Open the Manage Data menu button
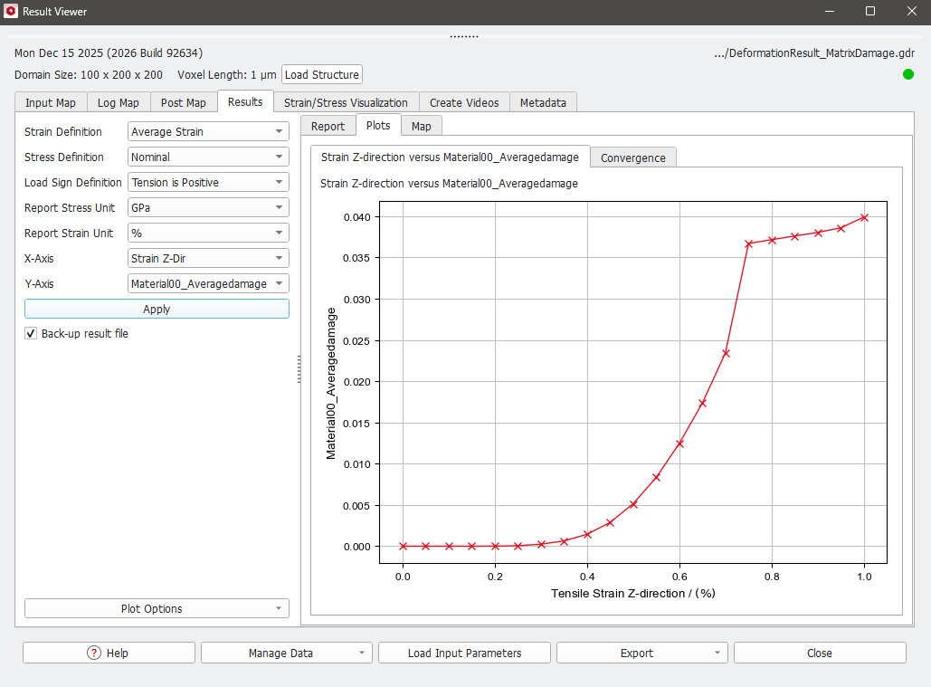 286,654
